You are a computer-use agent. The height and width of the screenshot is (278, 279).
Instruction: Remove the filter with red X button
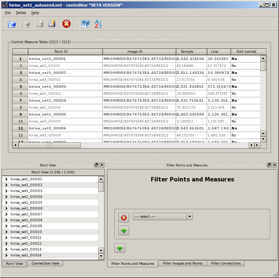point(124,218)
